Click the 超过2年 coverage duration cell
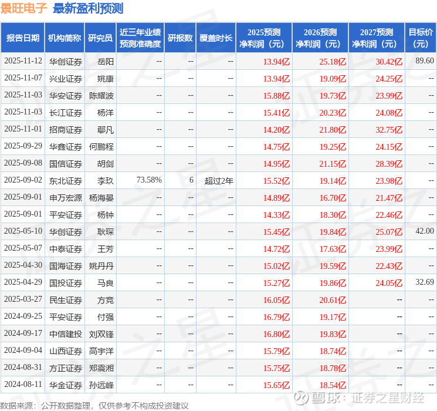437x411 pixels. (x=219, y=181)
